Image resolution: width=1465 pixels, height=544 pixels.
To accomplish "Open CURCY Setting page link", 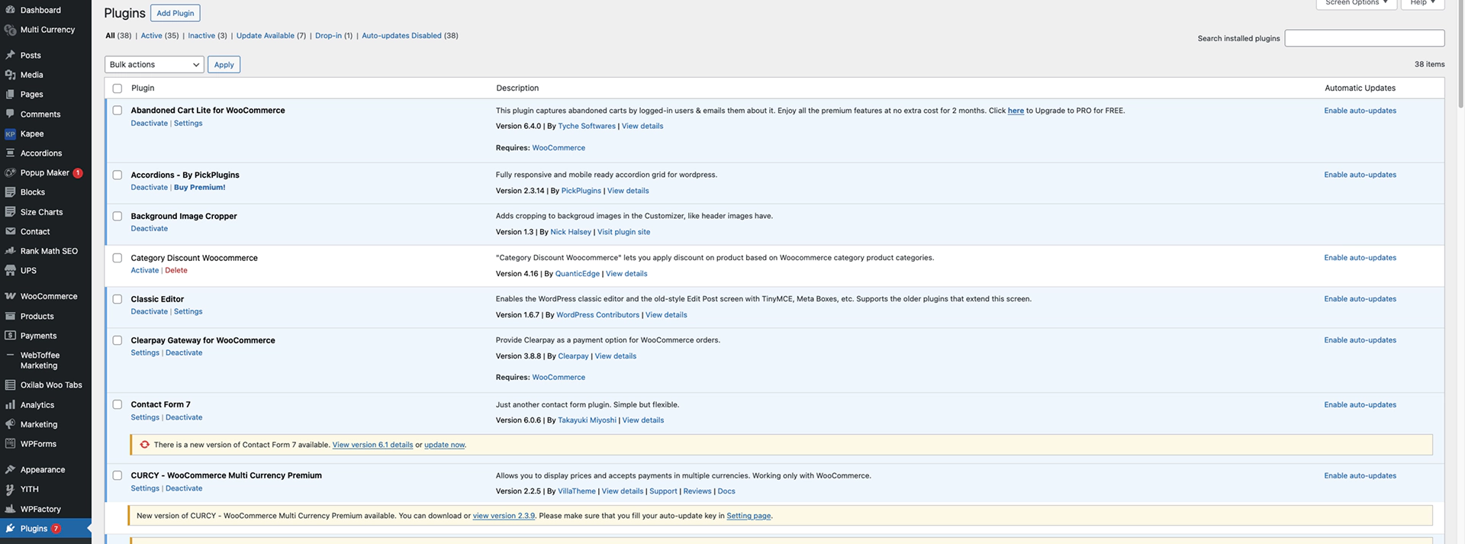I will [749, 516].
